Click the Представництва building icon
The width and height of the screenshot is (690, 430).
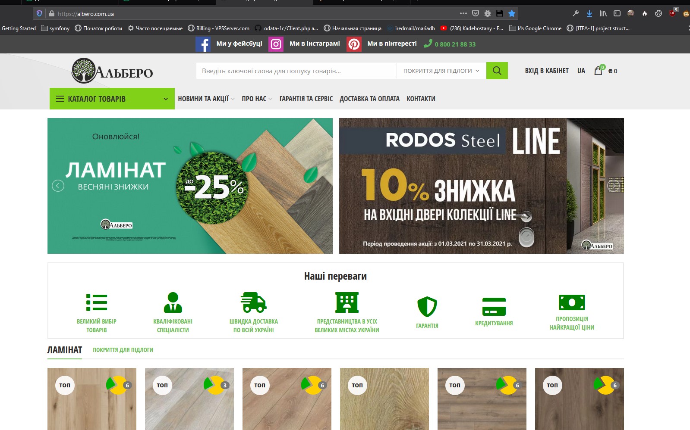coord(347,302)
